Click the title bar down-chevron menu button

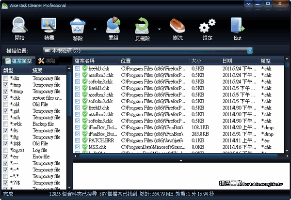(248, 3)
